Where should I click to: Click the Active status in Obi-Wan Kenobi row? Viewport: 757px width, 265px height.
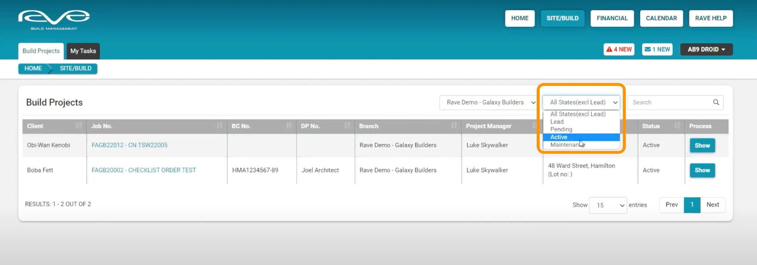coord(651,145)
